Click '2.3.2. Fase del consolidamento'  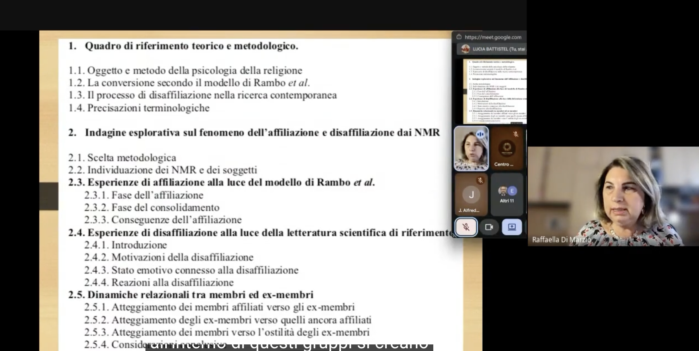[152, 208]
